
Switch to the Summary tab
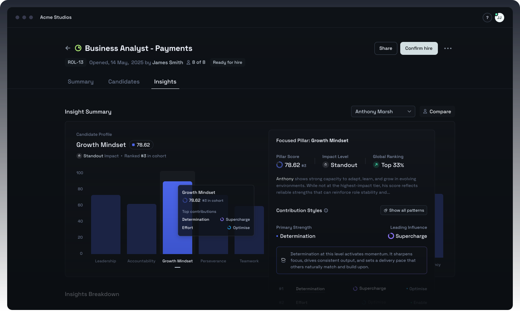80,81
